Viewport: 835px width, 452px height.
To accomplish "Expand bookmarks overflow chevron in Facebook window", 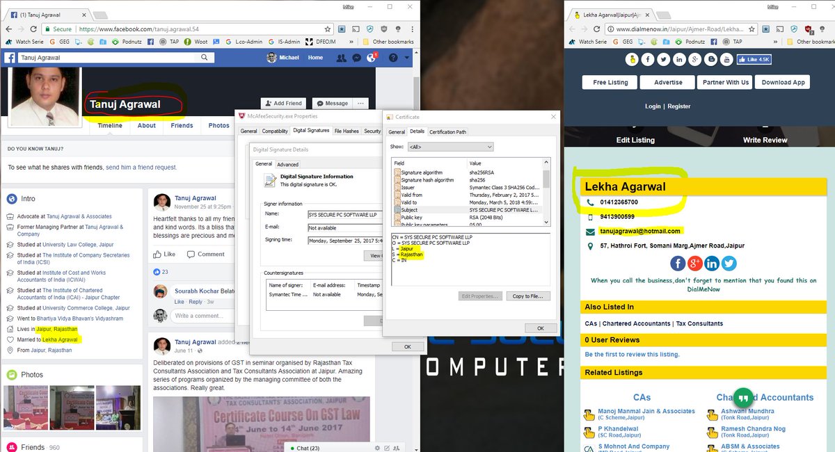I will (353, 42).
